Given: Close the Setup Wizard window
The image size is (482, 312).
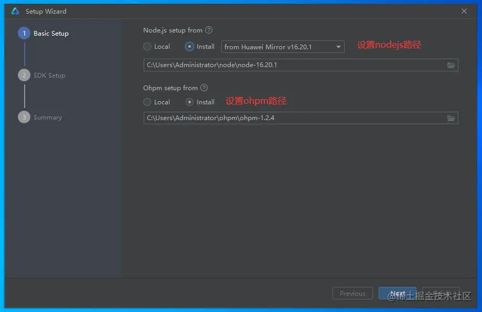Looking at the screenshot, I should tap(464, 12).
